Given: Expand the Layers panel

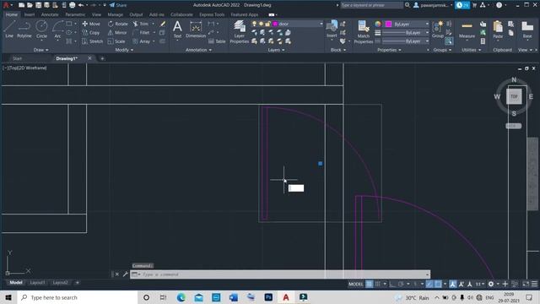Looking at the screenshot, I should click(x=276, y=50).
